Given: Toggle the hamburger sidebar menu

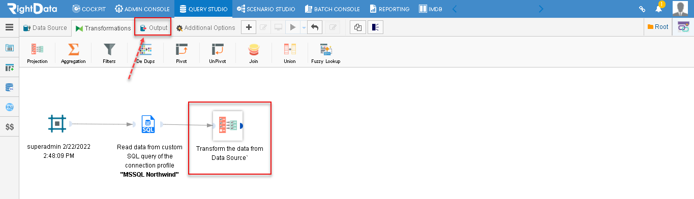Looking at the screenshot, I should point(9,27).
